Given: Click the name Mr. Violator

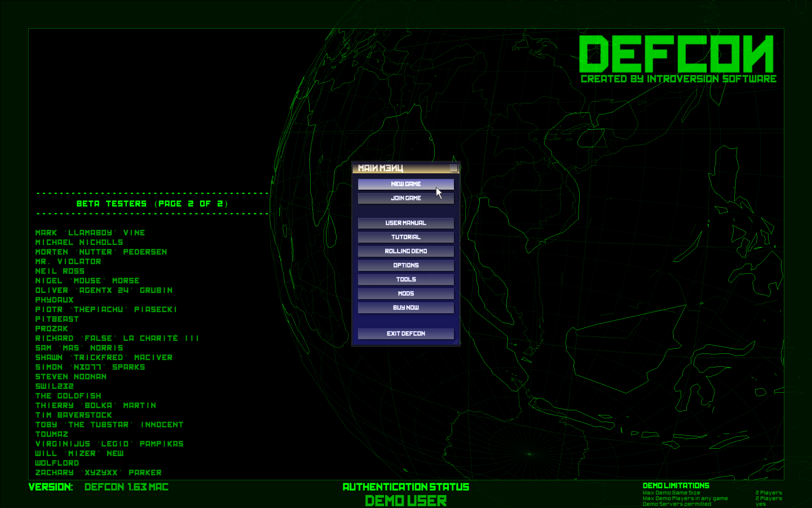Looking at the screenshot, I should tap(68, 261).
